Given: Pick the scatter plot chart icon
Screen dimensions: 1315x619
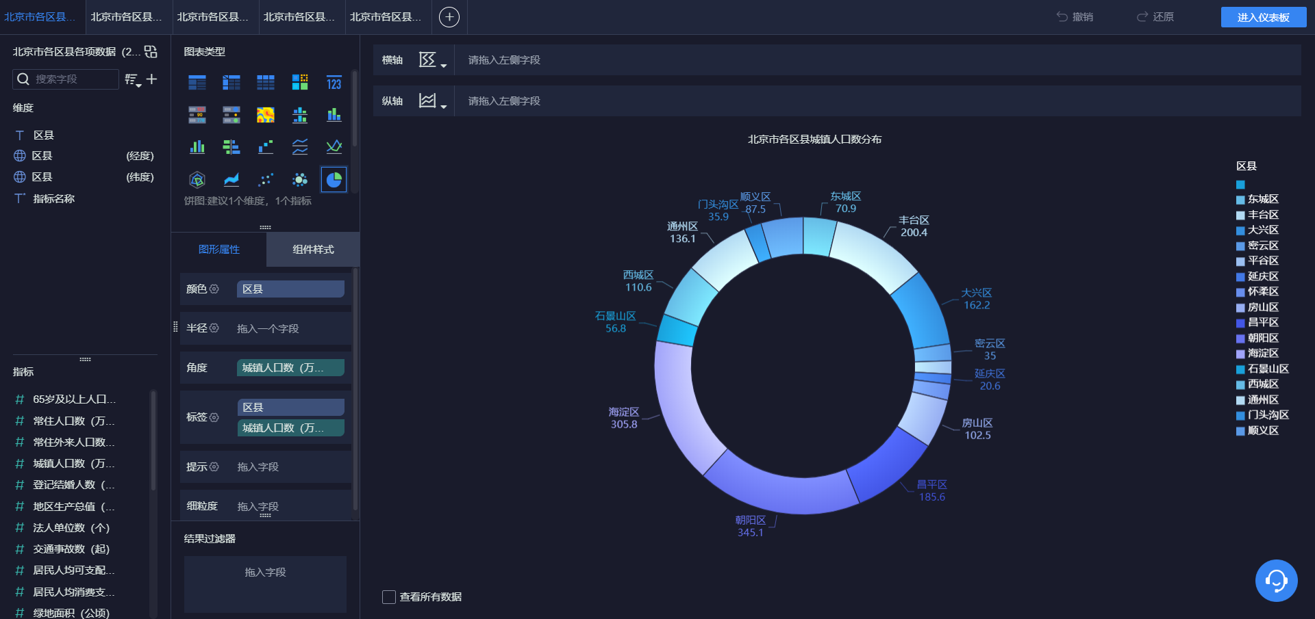Looking at the screenshot, I should tap(266, 180).
